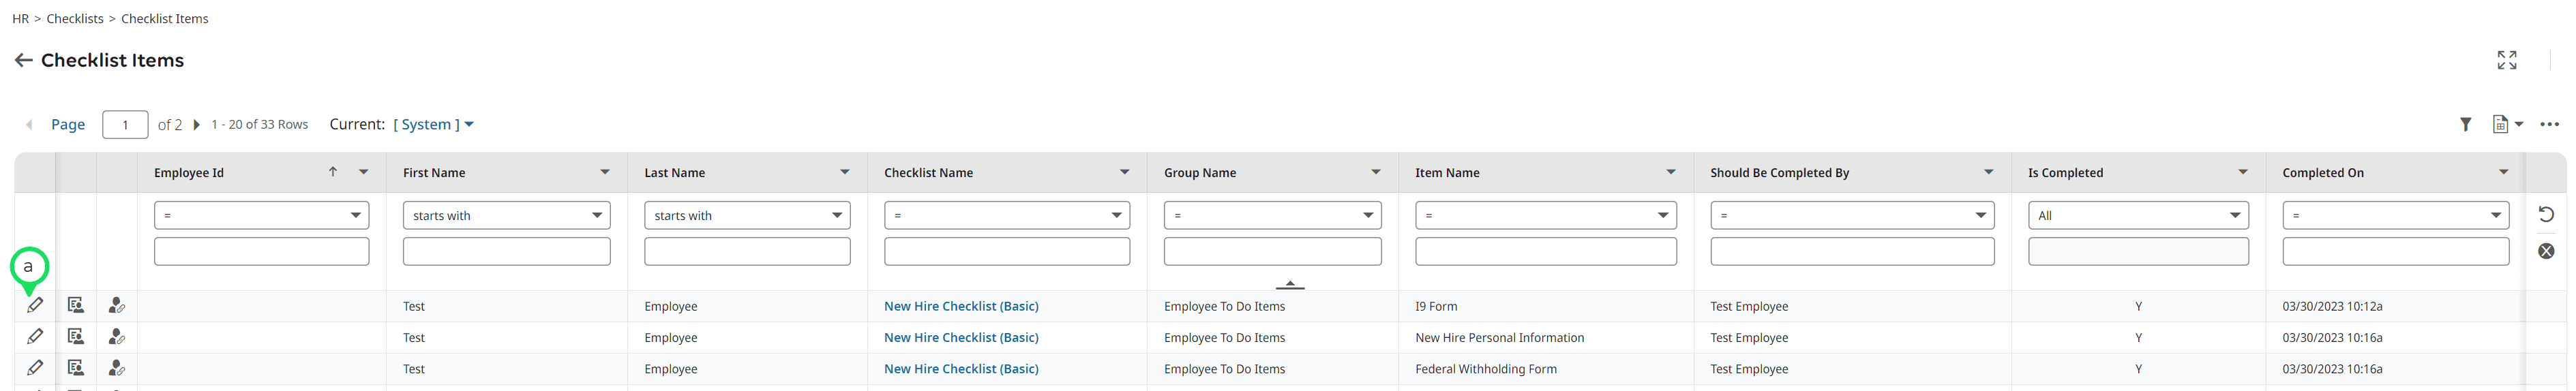Open the filter funnel icon
This screenshot has height=391, width=2576.
tap(2465, 125)
